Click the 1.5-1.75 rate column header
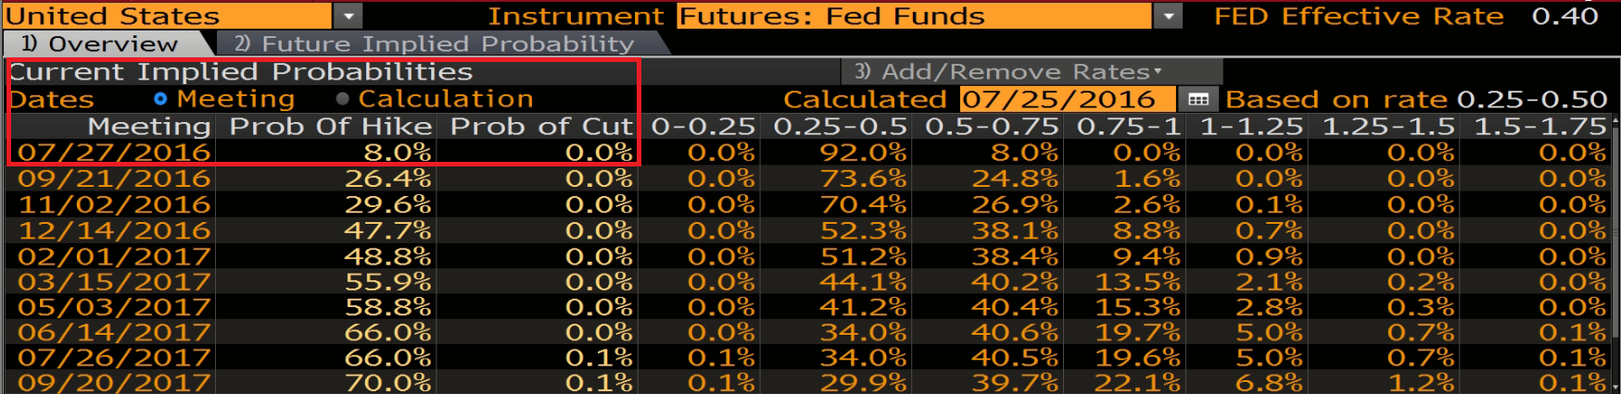 point(1539,126)
